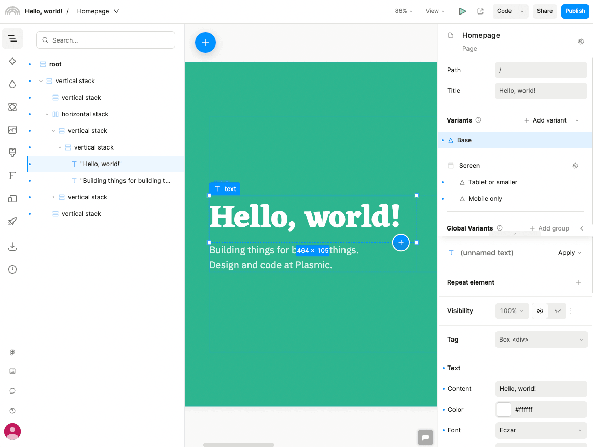The height and width of the screenshot is (447, 593).
Task: Open the Tag dropdown showing Box div
Action: (541, 339)
